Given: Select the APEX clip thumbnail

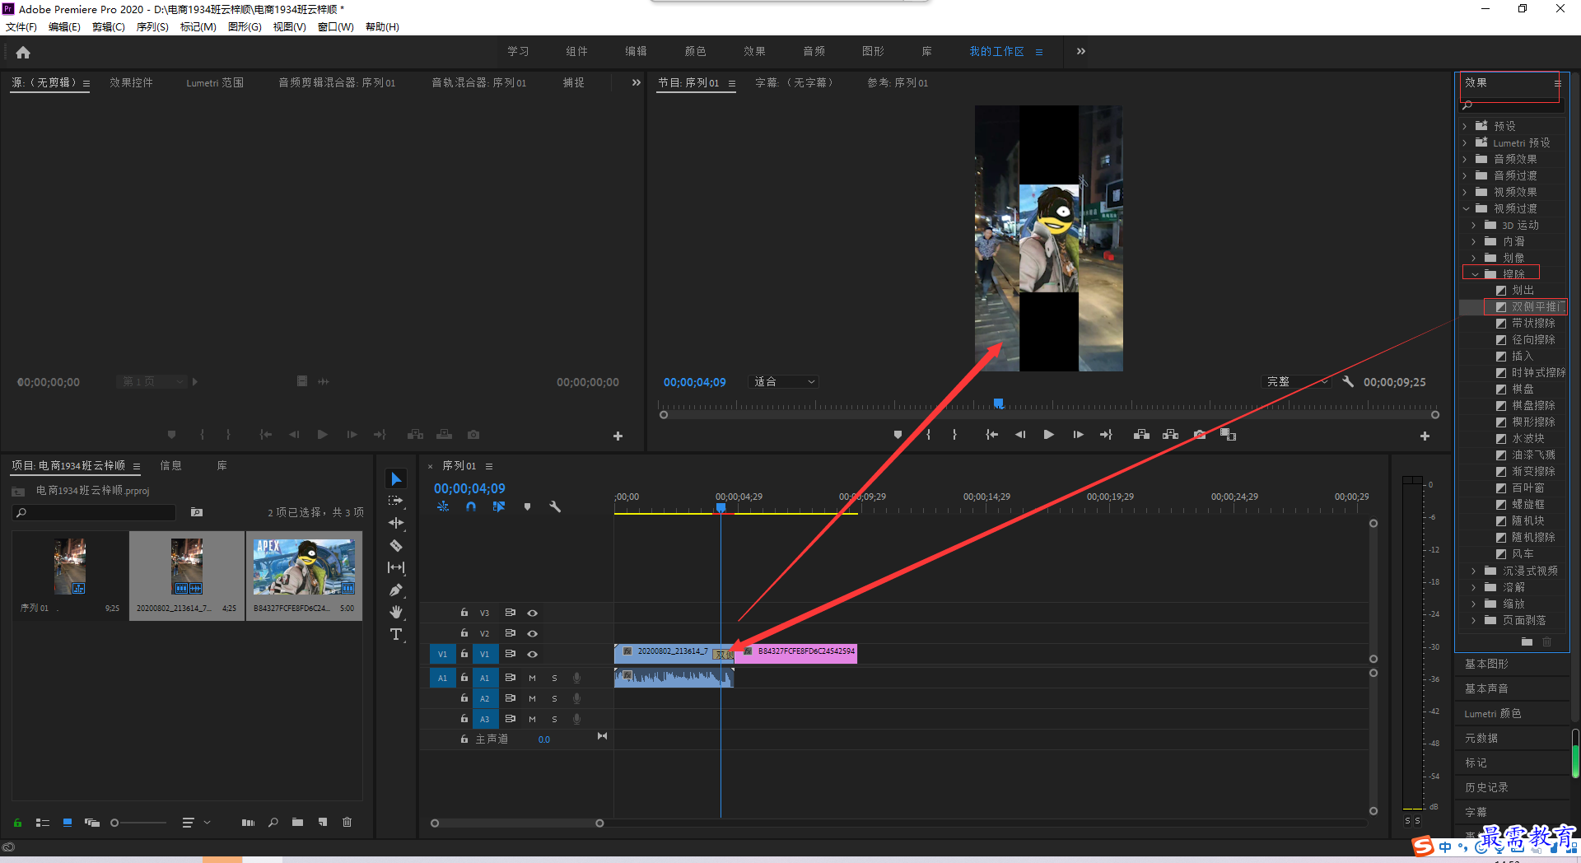Looking at the screenshot, I should coord(304,567).
